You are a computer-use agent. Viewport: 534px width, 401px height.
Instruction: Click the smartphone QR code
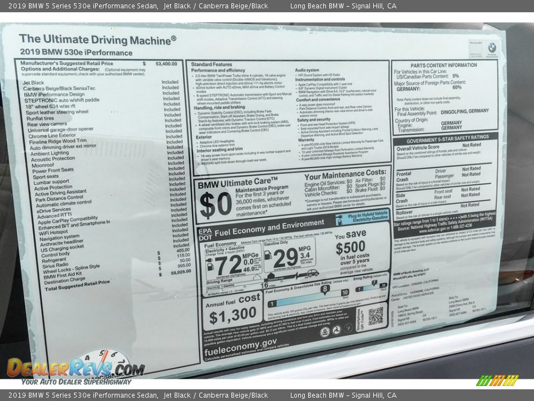375,315
